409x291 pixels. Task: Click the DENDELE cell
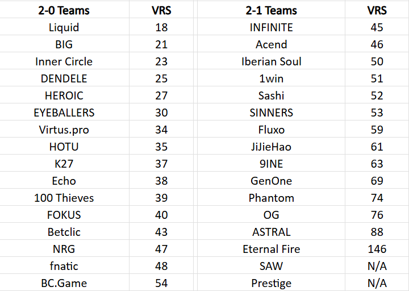point(64,78)
